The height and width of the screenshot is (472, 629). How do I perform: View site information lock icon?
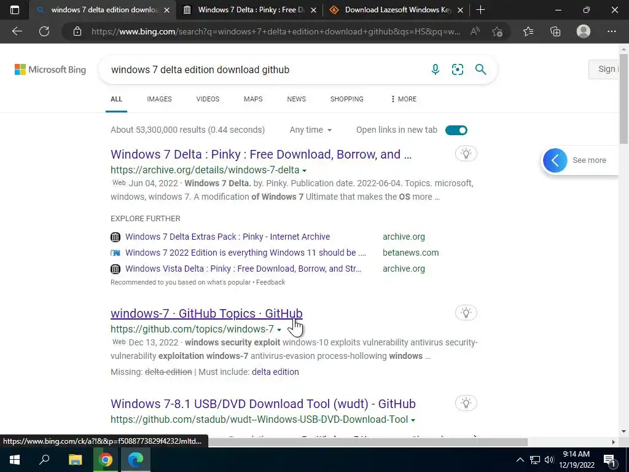[77, 31]
